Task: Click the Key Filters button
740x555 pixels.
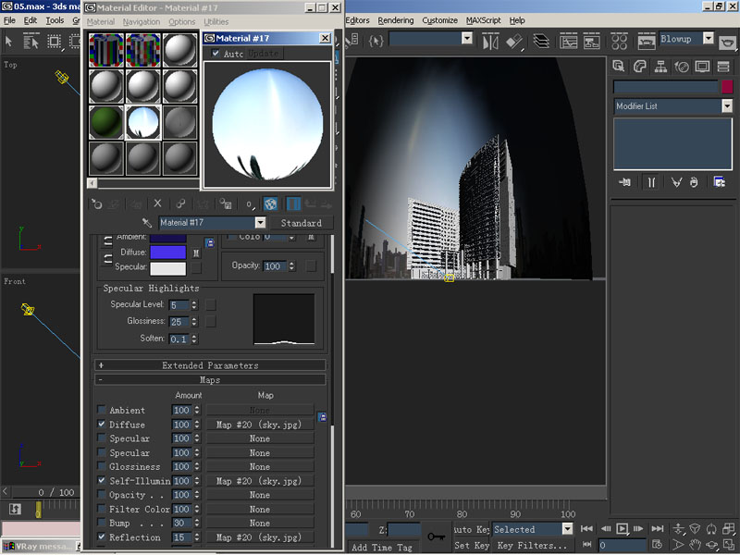Action: click(532, 546)
